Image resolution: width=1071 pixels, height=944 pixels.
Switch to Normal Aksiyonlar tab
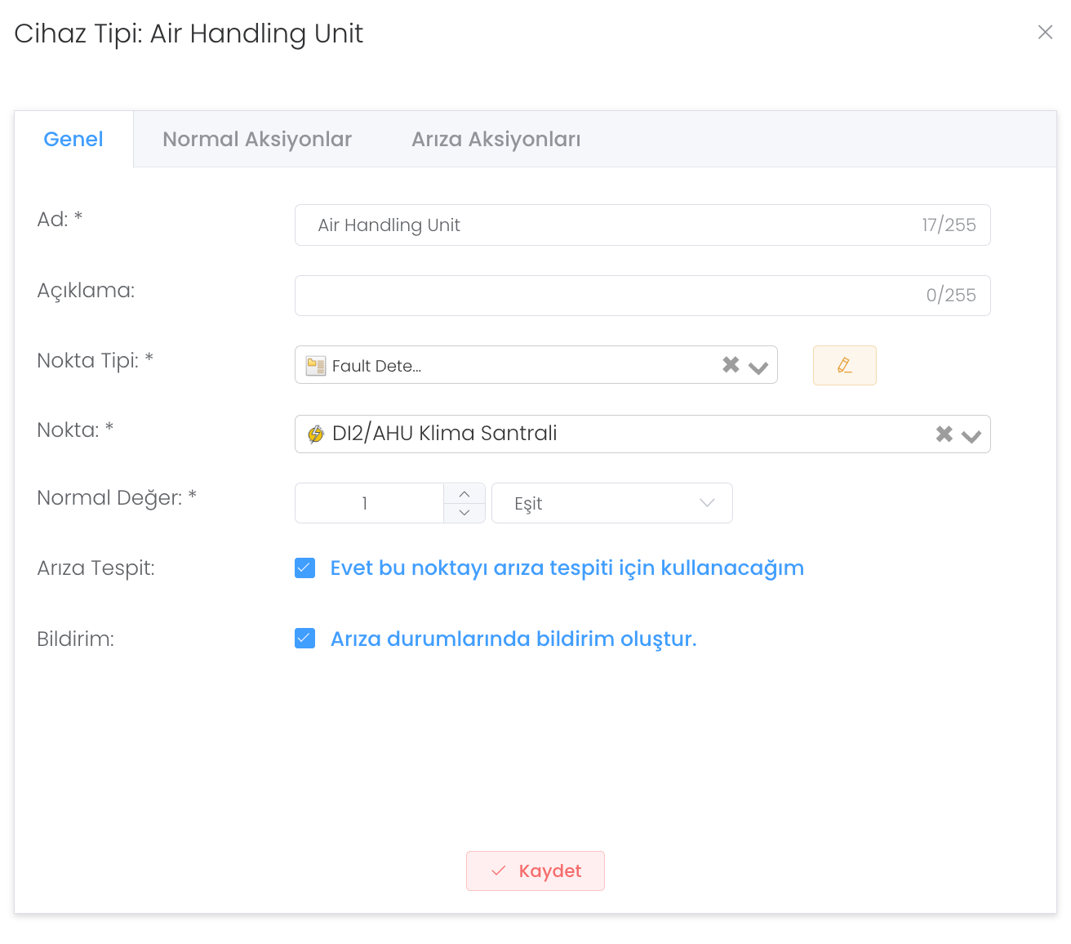pyautogui.click(x=257, y=140)
